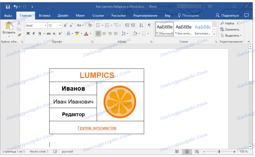Undo the last action
This screenshot has height=157, width=255.
coord(16,7)
